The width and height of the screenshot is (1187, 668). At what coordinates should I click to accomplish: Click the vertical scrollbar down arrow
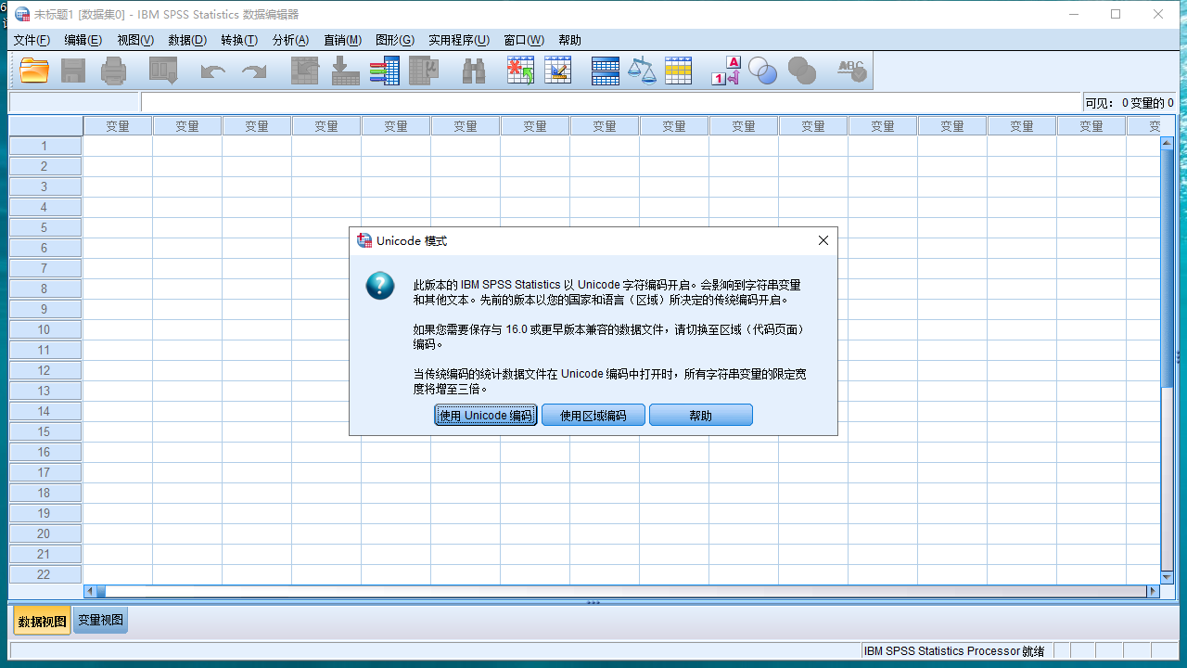coord(1167,577)
